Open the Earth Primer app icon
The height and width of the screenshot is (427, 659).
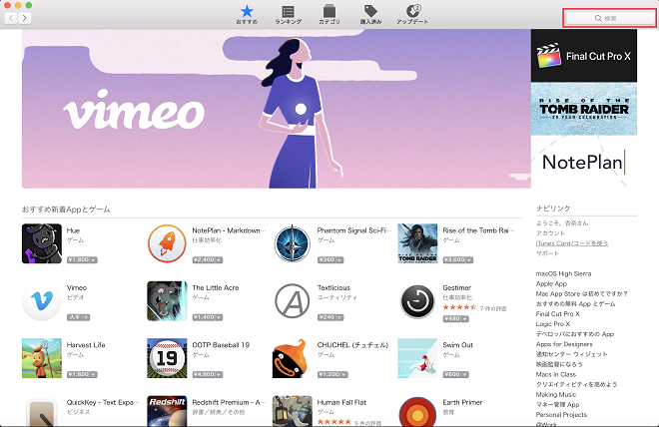417,411
